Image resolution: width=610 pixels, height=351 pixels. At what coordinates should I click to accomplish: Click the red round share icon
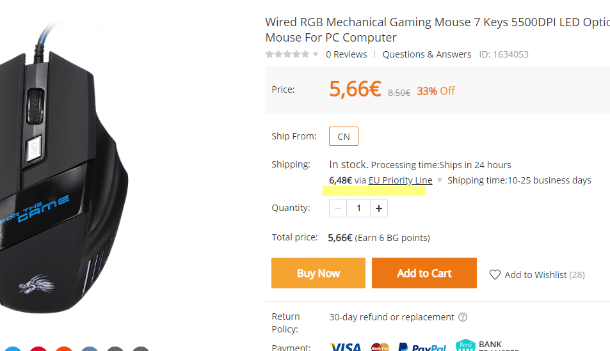(38, 349)
